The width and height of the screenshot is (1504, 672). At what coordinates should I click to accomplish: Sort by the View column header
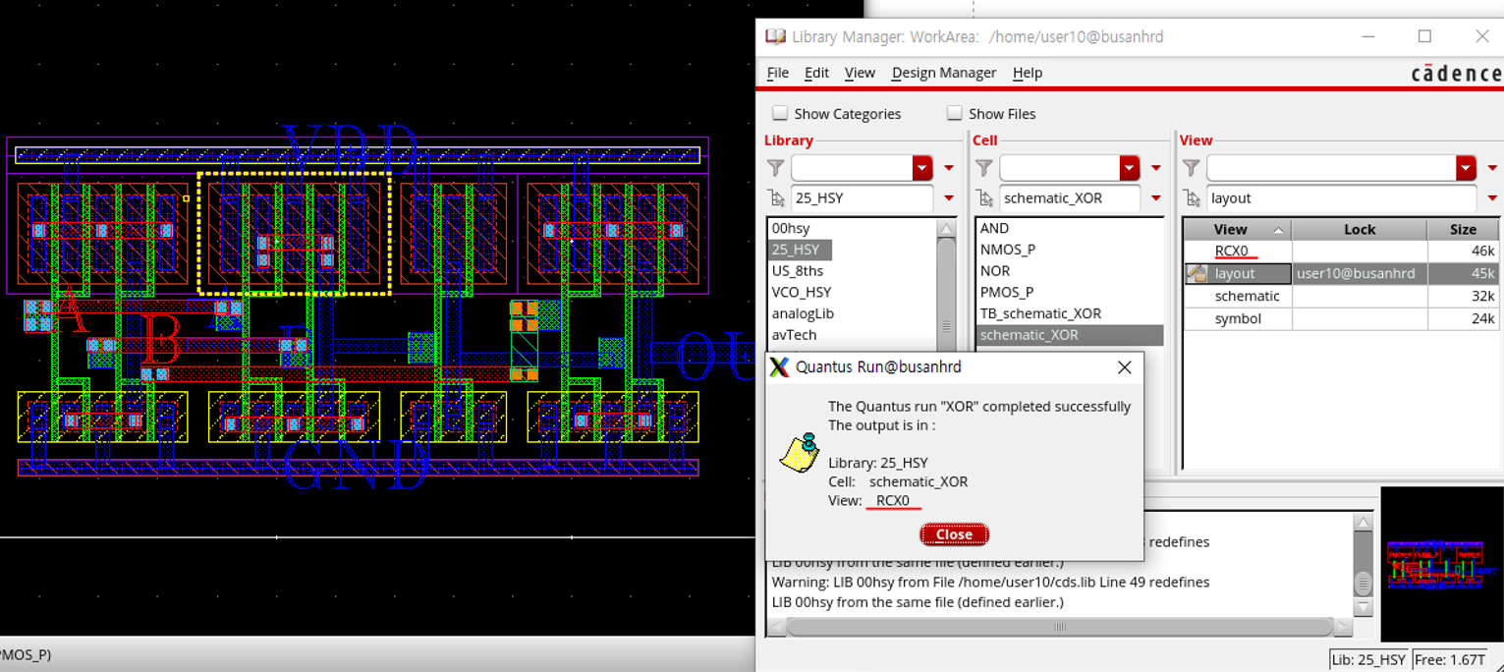pyautogui.click(x=1237, y=229)
